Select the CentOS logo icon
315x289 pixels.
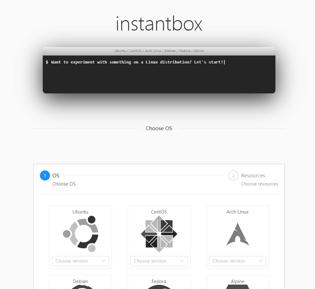(159, 234)
